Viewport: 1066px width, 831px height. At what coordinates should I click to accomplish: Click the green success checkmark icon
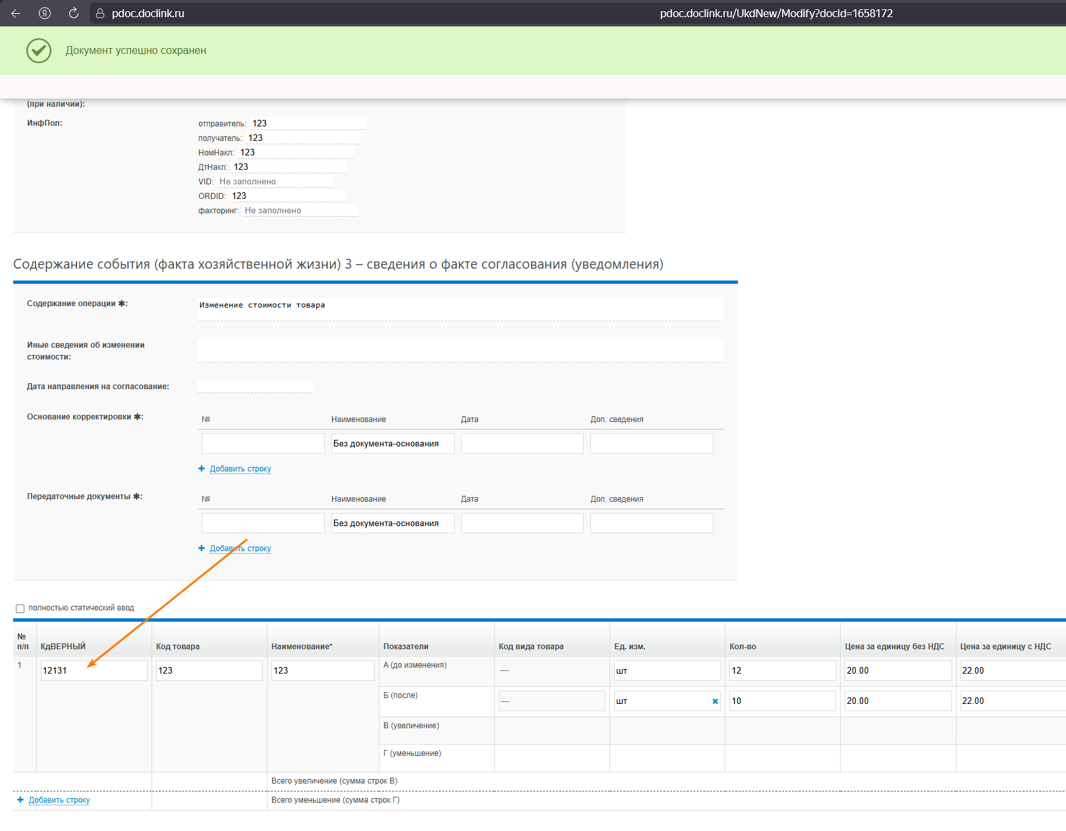[x=39, y=51]
